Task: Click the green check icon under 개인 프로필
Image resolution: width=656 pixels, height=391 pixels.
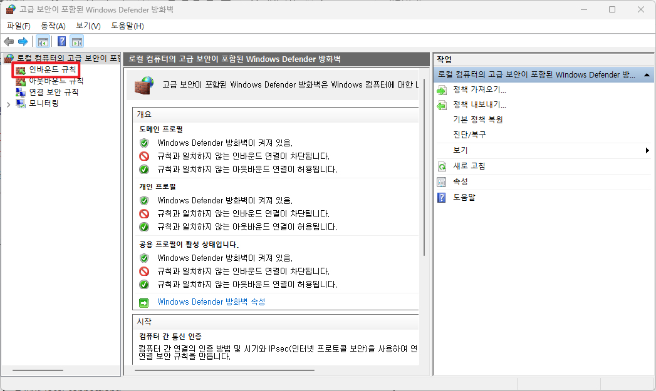Action: point(144,227)
